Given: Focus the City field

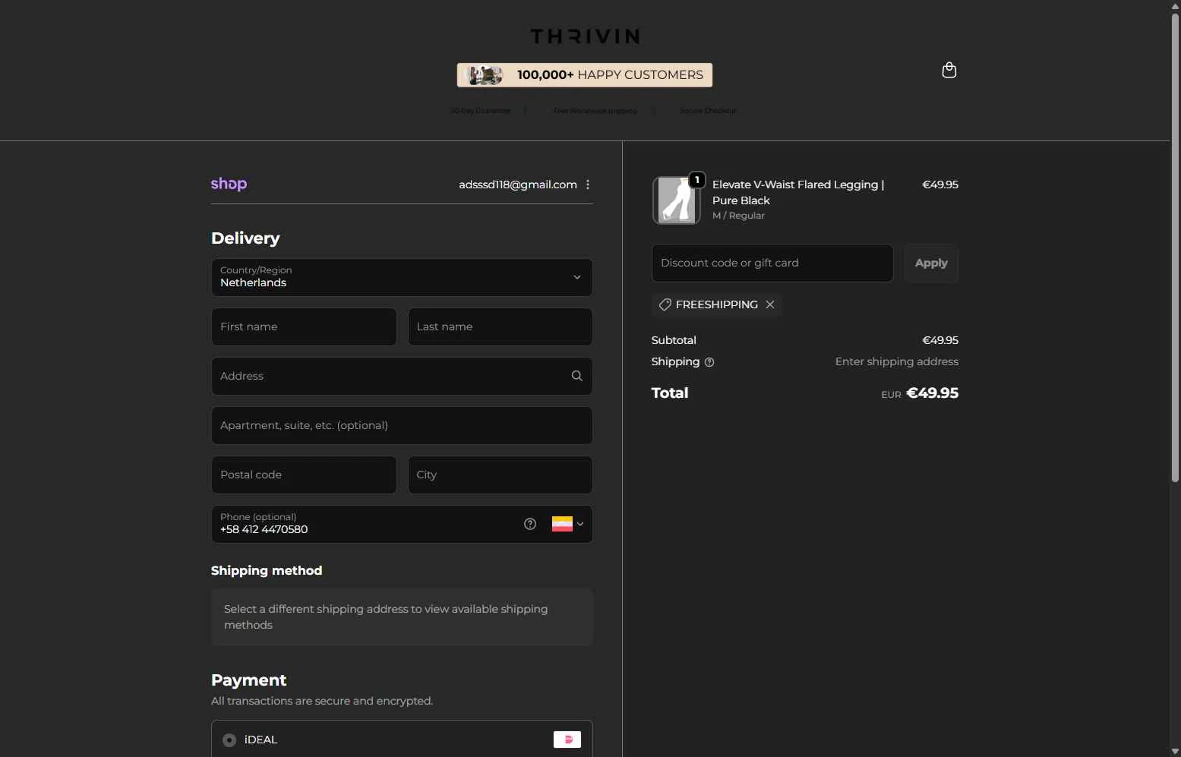Looking at the screenshot, I should click(501, 475).
